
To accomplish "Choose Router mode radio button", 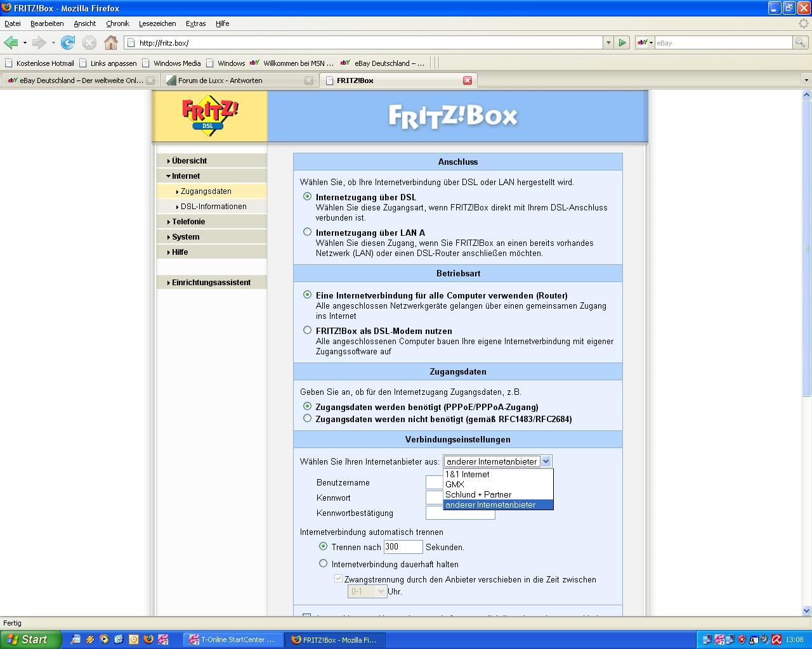I will [x=308, y=295].
